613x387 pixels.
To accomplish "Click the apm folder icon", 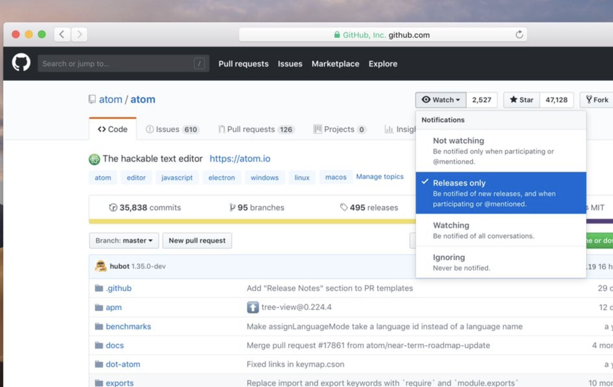I will (x=99, y=307).
